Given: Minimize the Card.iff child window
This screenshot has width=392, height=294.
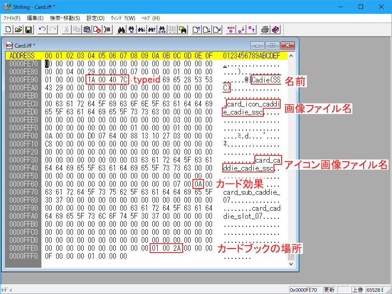Looking at the screenshot, I should (257, 45).
